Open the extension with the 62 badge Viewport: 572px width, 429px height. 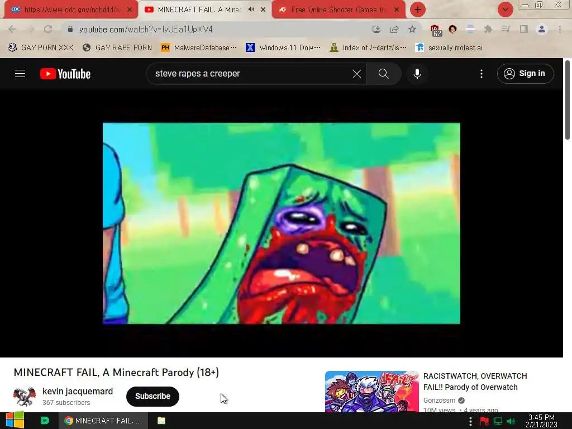point(436,31)
